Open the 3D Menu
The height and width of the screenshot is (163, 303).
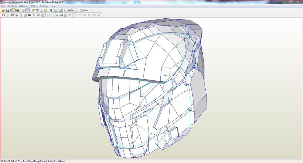tap(12, 6)
